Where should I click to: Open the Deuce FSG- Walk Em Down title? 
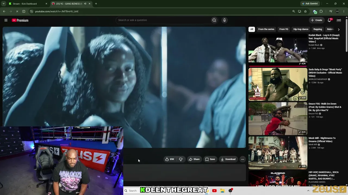(325, 107)
